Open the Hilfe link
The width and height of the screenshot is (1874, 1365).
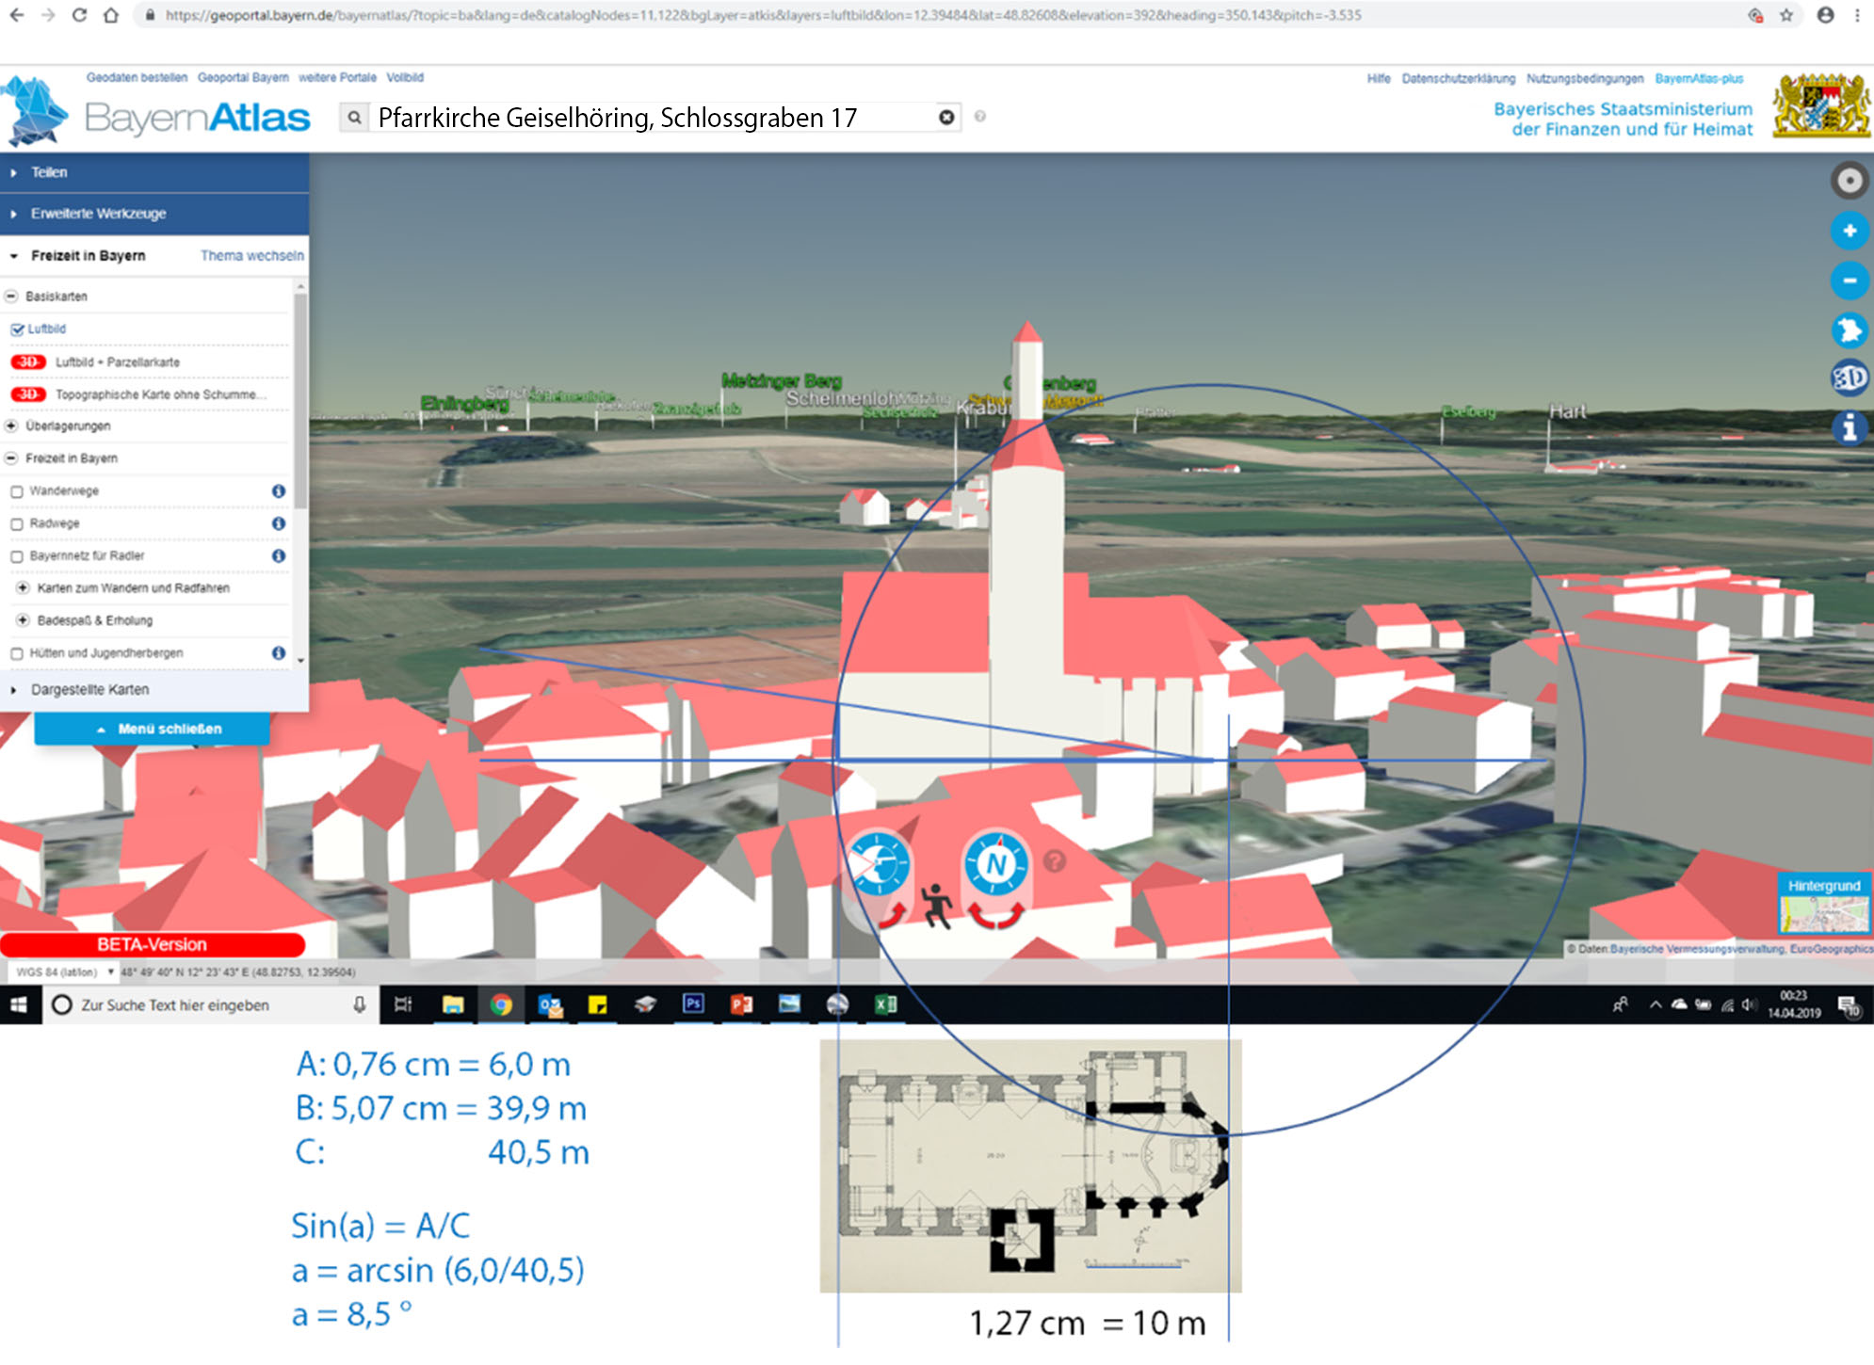[x=1378, y=79]
